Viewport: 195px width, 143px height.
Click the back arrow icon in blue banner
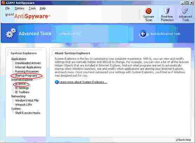[143, 34]
